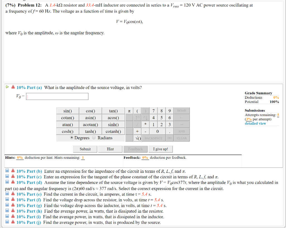Click the warning triangle icon for Part (j)
286x228 pixels.
(x=13, y=222)
